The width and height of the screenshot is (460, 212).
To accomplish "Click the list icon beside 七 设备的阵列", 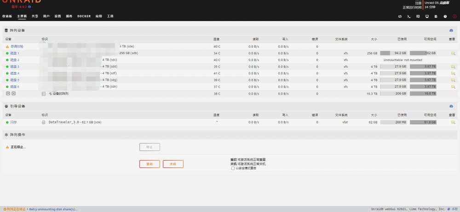I will click(44, 94).
